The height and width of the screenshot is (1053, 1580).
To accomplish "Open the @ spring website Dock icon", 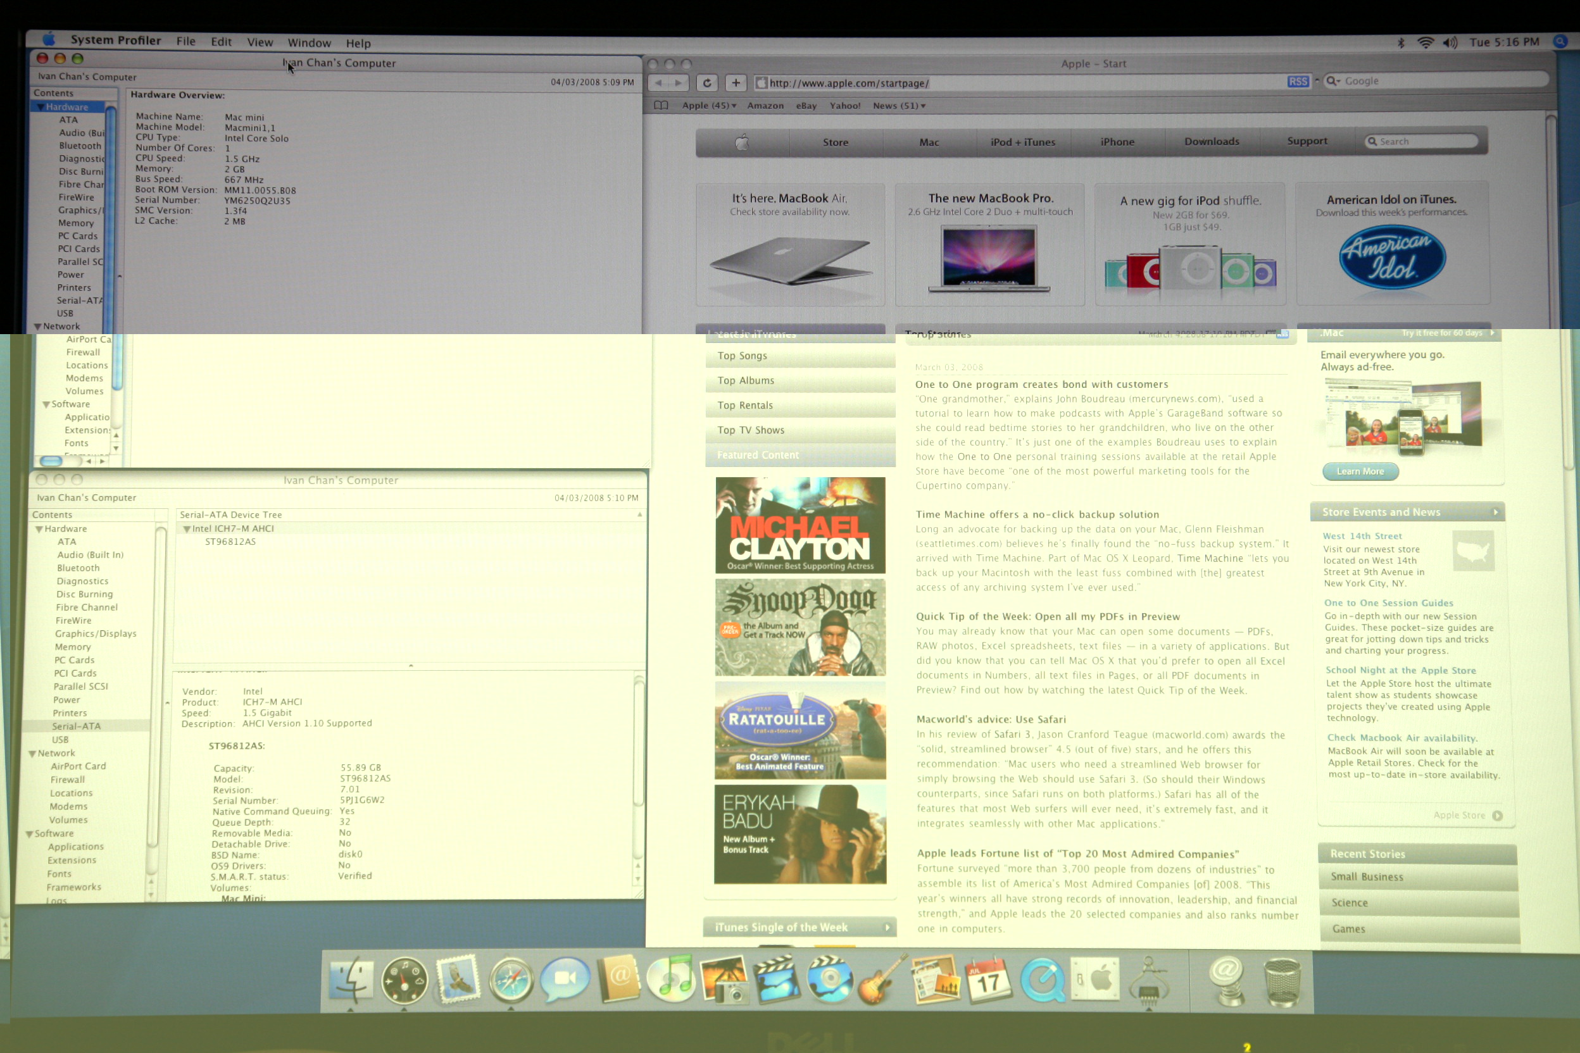I will (1227, 981).
